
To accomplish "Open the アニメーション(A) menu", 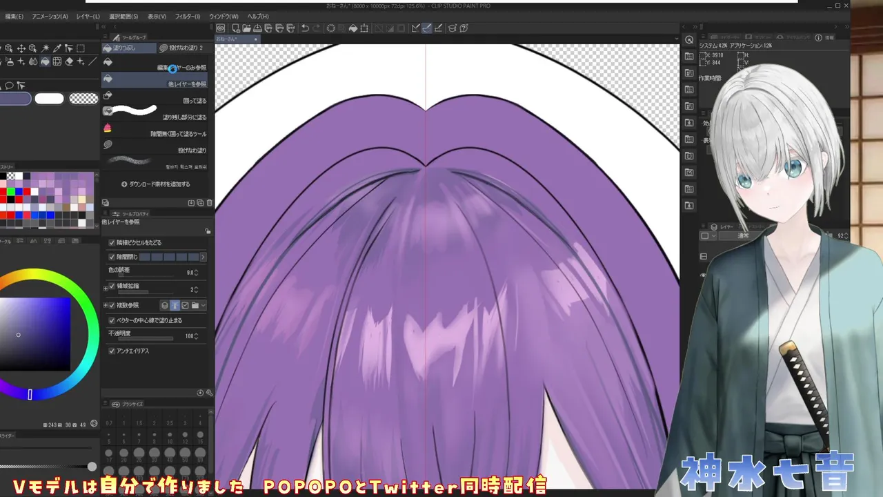I will coord(50,17).
